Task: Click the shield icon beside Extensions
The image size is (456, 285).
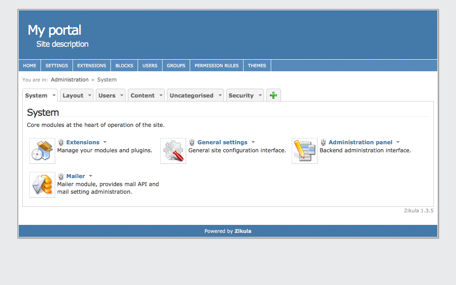Action: 61,142
